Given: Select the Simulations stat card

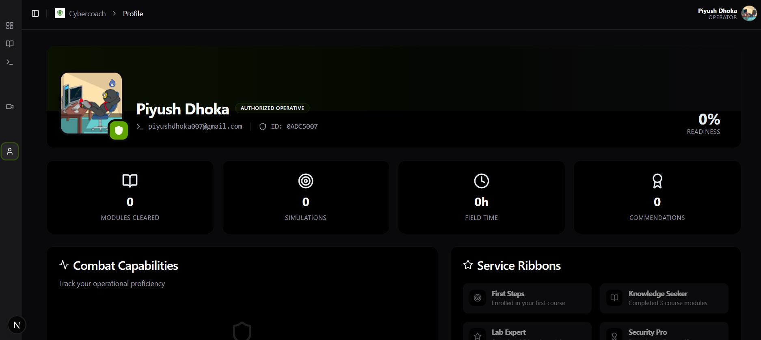Looking at the screenshot, I should [306, 197].
